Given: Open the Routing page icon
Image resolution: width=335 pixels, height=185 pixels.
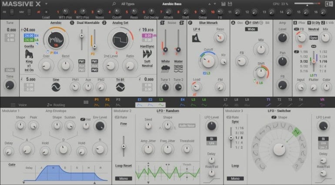Looking at the screenshot, I should point(49,105).
